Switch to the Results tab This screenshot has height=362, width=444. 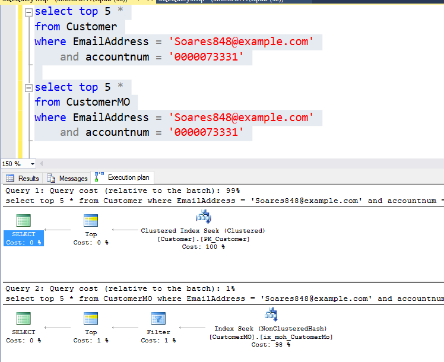(x=23, y=178)
